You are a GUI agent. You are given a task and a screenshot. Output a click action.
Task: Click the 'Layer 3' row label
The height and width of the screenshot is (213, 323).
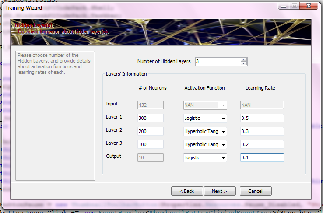[x=114, y=143]
